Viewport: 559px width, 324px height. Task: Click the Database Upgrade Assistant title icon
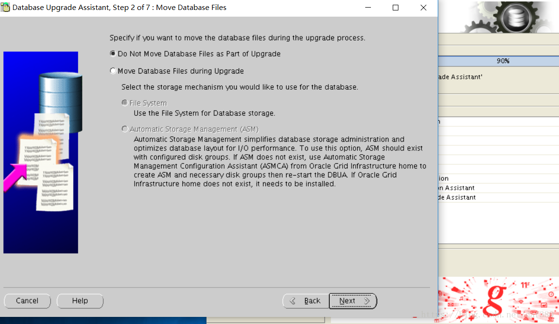click(5, 7)
